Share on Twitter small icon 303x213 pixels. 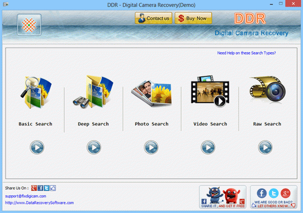(x=46, y=188)
